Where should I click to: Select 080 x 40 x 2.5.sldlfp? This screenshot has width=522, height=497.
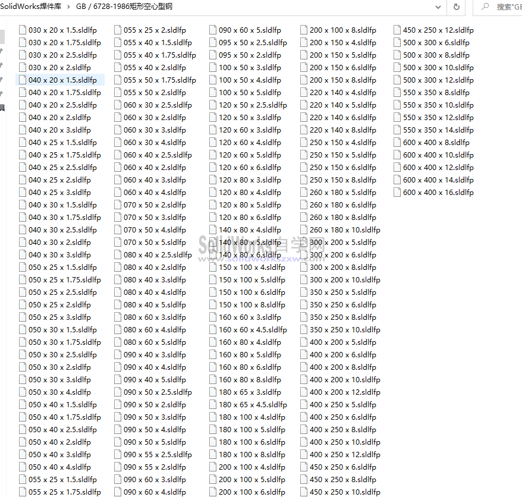pos(153,254)
